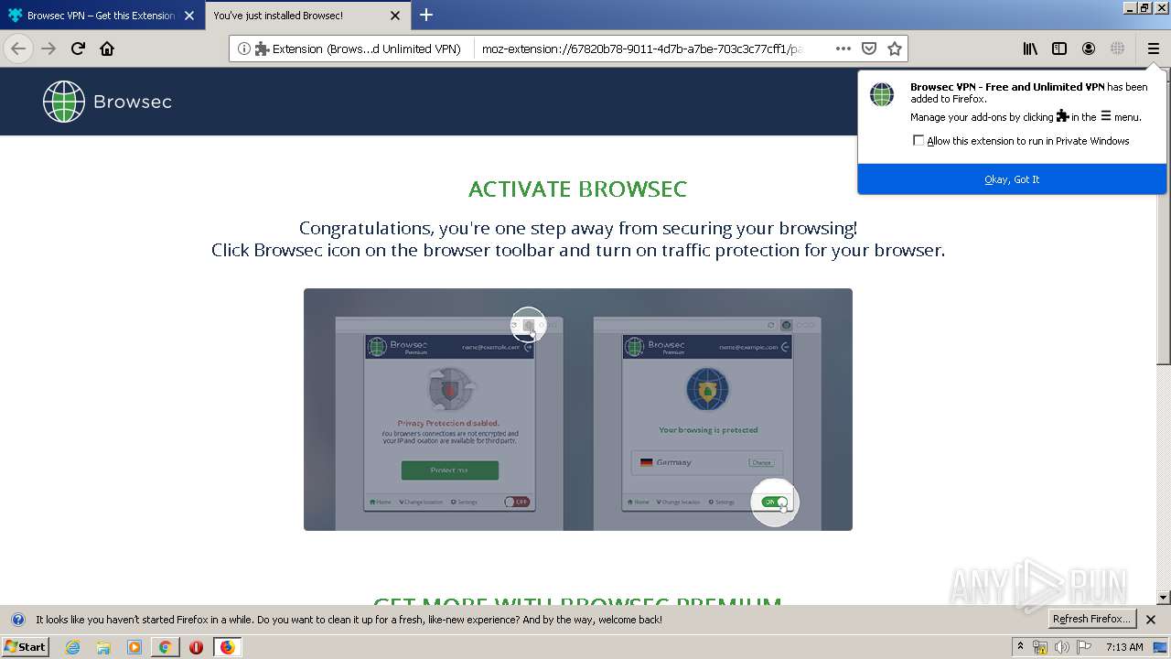
Task: Click the ACTIVATE BROWSEC heading
Action: (x=578, y=189)
